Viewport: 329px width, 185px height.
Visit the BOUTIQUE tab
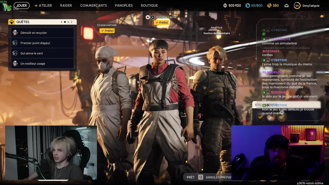click(149, 5)
